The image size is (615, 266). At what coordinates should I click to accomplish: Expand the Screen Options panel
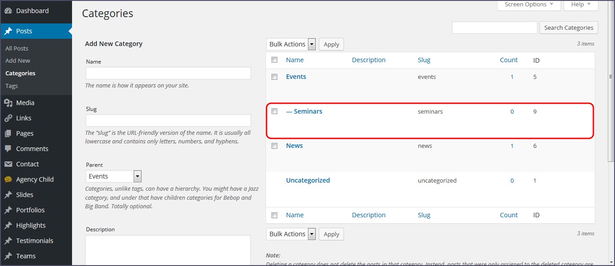pyautogui.click(x=529, y=5)
